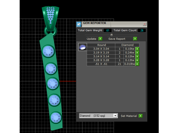This screenshot has width=178, height=133.
Task: Click the green arrow next to Save Report
Action: click(135, 39)
